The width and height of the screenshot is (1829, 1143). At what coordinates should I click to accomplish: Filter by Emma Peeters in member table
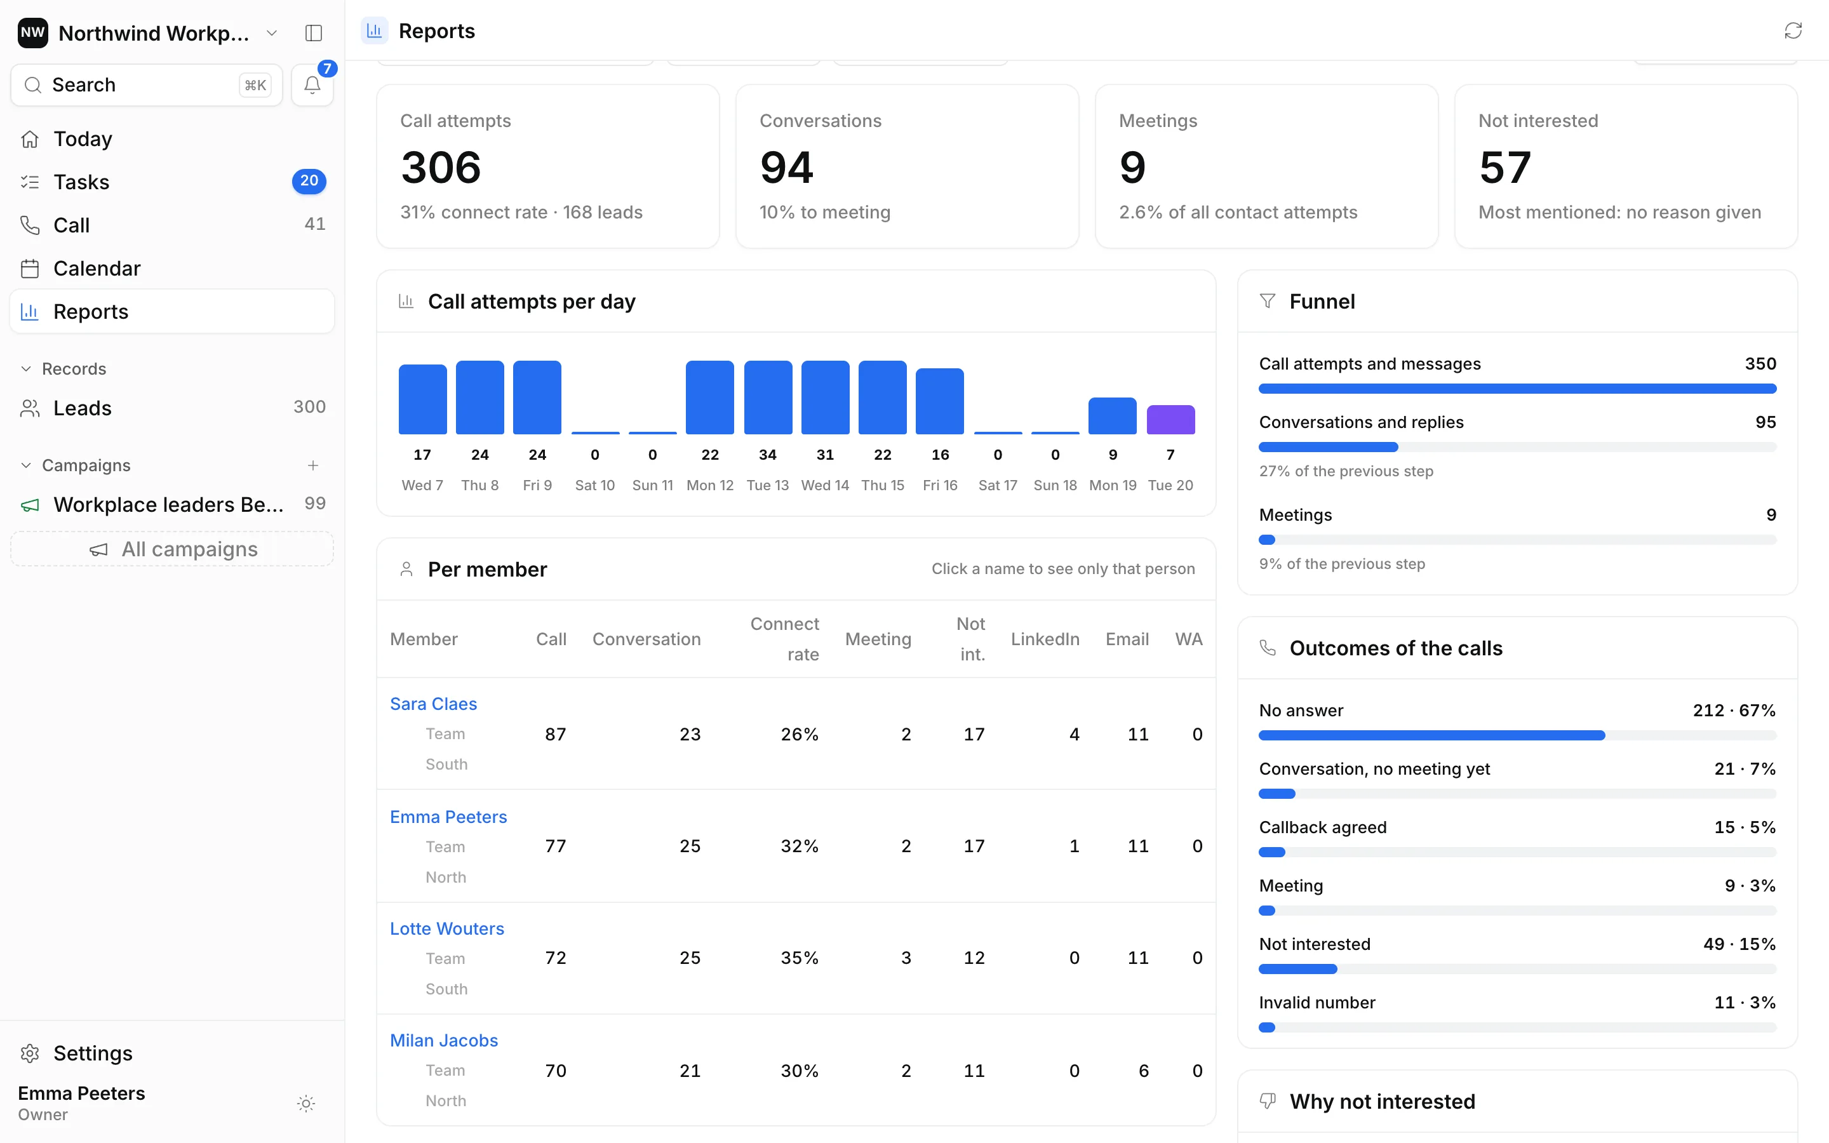pos(448,817)
